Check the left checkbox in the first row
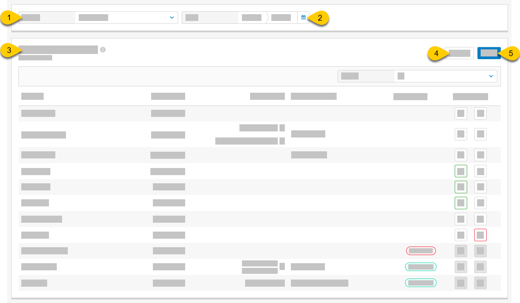Viewport: 520px width, 303px height. (461, 113)
